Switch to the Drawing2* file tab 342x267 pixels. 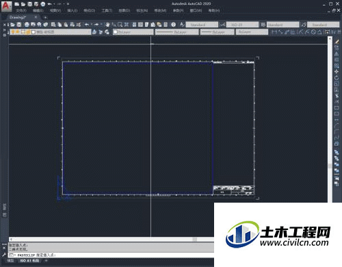[18, 17]
